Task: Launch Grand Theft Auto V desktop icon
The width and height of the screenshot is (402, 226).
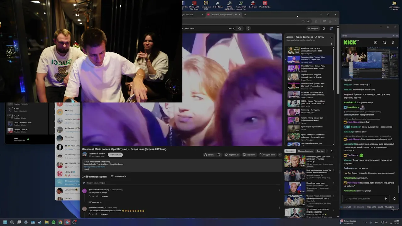Action: [241, 5]
